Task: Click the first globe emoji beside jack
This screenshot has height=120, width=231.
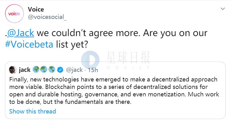Action: [x=36, y=70]
